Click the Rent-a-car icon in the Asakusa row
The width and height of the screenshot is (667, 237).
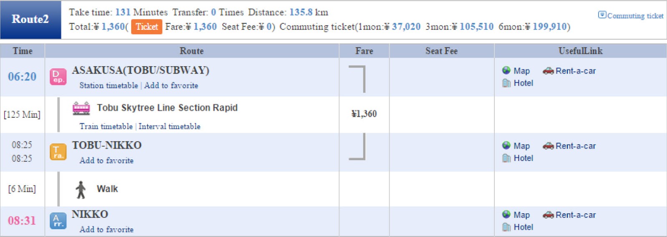tap(548, 71)
